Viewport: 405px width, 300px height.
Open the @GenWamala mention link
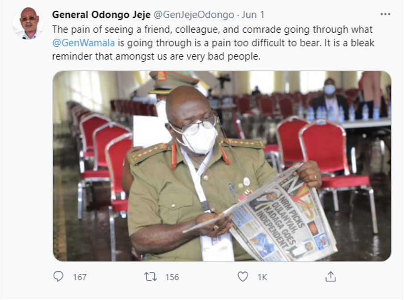click(x=84, y=43)
